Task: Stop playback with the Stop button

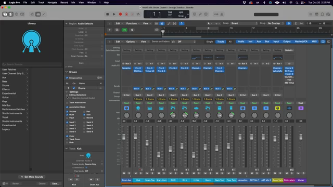Action: pos(108,14)
